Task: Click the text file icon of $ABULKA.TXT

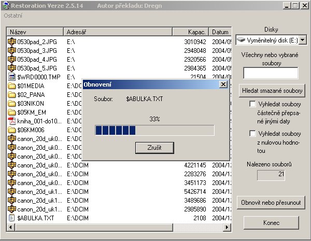Action: 12,218
